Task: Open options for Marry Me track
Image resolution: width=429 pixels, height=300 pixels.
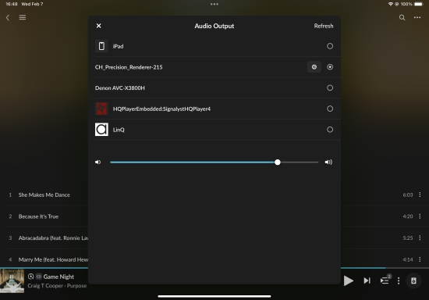Action: point(420,259)
